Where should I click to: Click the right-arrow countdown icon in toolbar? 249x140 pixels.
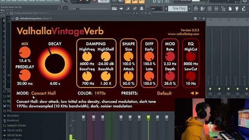coord(121,9)
